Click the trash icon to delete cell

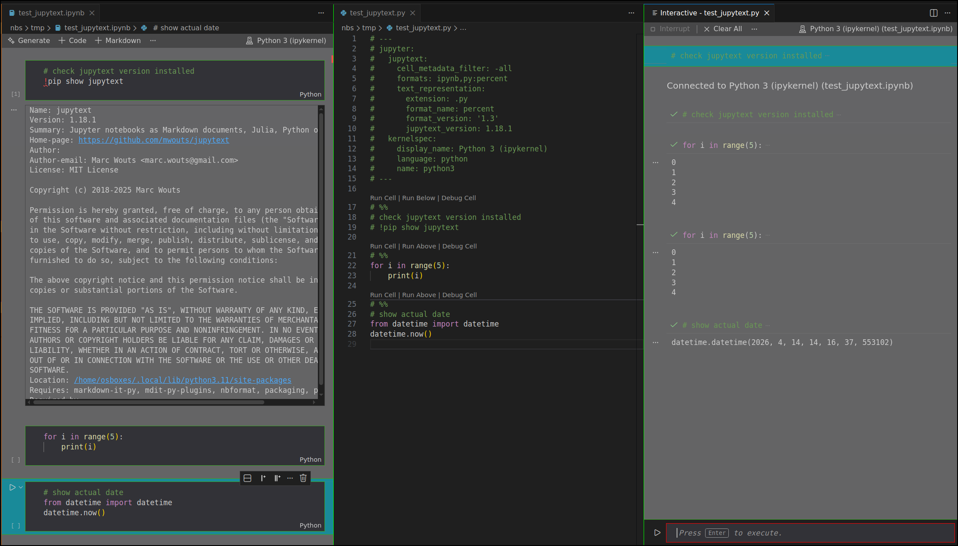(303, 478)
